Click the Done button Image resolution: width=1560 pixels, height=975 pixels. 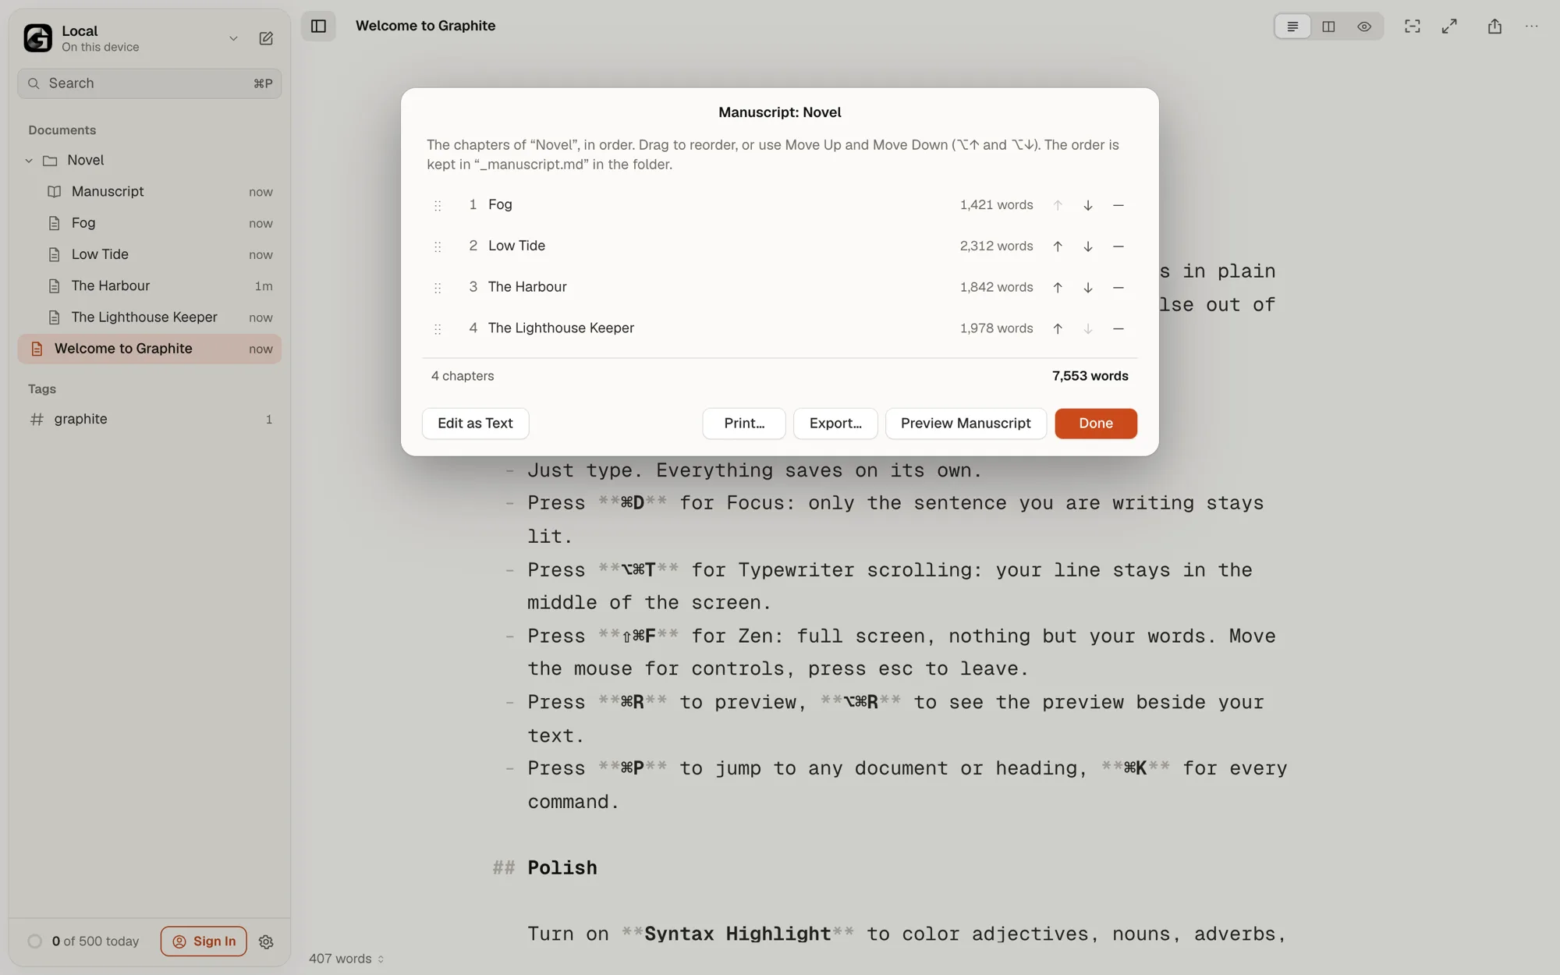[x=1096, y=424]
